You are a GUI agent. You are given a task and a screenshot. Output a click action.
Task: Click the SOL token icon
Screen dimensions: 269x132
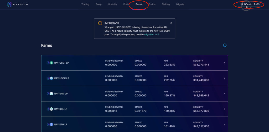(x=51, y=109)
